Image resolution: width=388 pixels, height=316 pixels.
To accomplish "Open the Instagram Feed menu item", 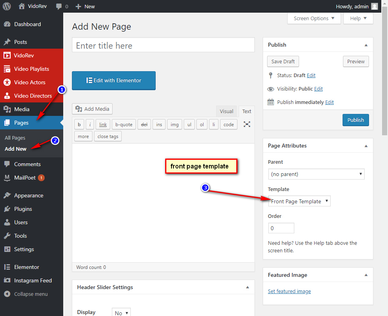I will 33,280.
